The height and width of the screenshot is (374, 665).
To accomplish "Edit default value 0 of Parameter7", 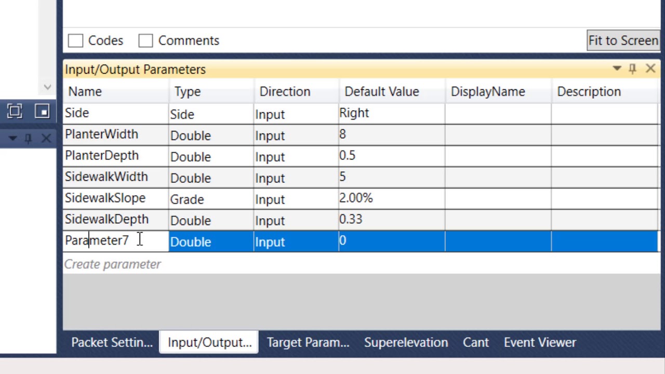I will coord(392,241).
